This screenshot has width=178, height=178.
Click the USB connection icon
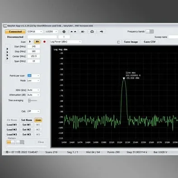tap(101, 32)
